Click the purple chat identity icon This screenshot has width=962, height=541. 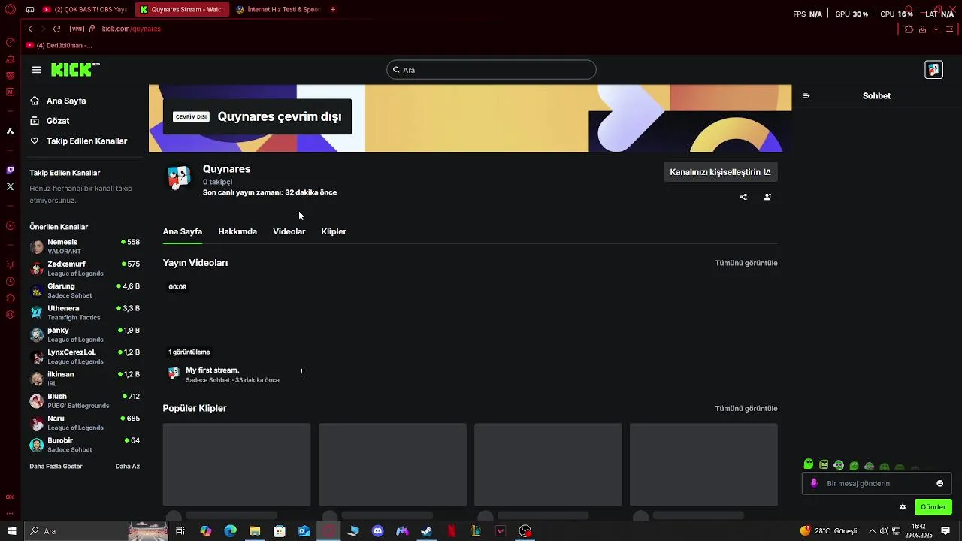[814, 484]
